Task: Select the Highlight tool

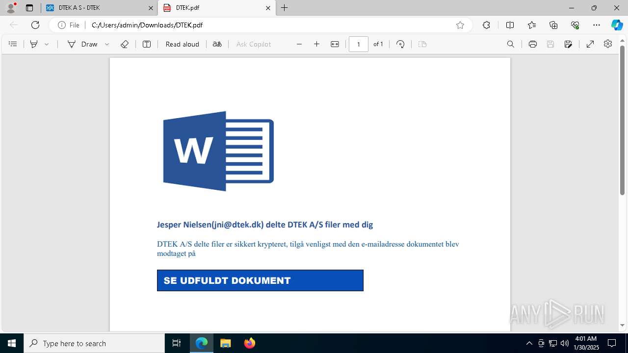Action: [34, 44]
